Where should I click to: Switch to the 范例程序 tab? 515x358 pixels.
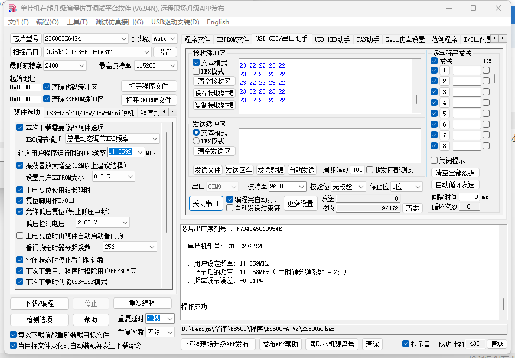click(x=444, y=39)
